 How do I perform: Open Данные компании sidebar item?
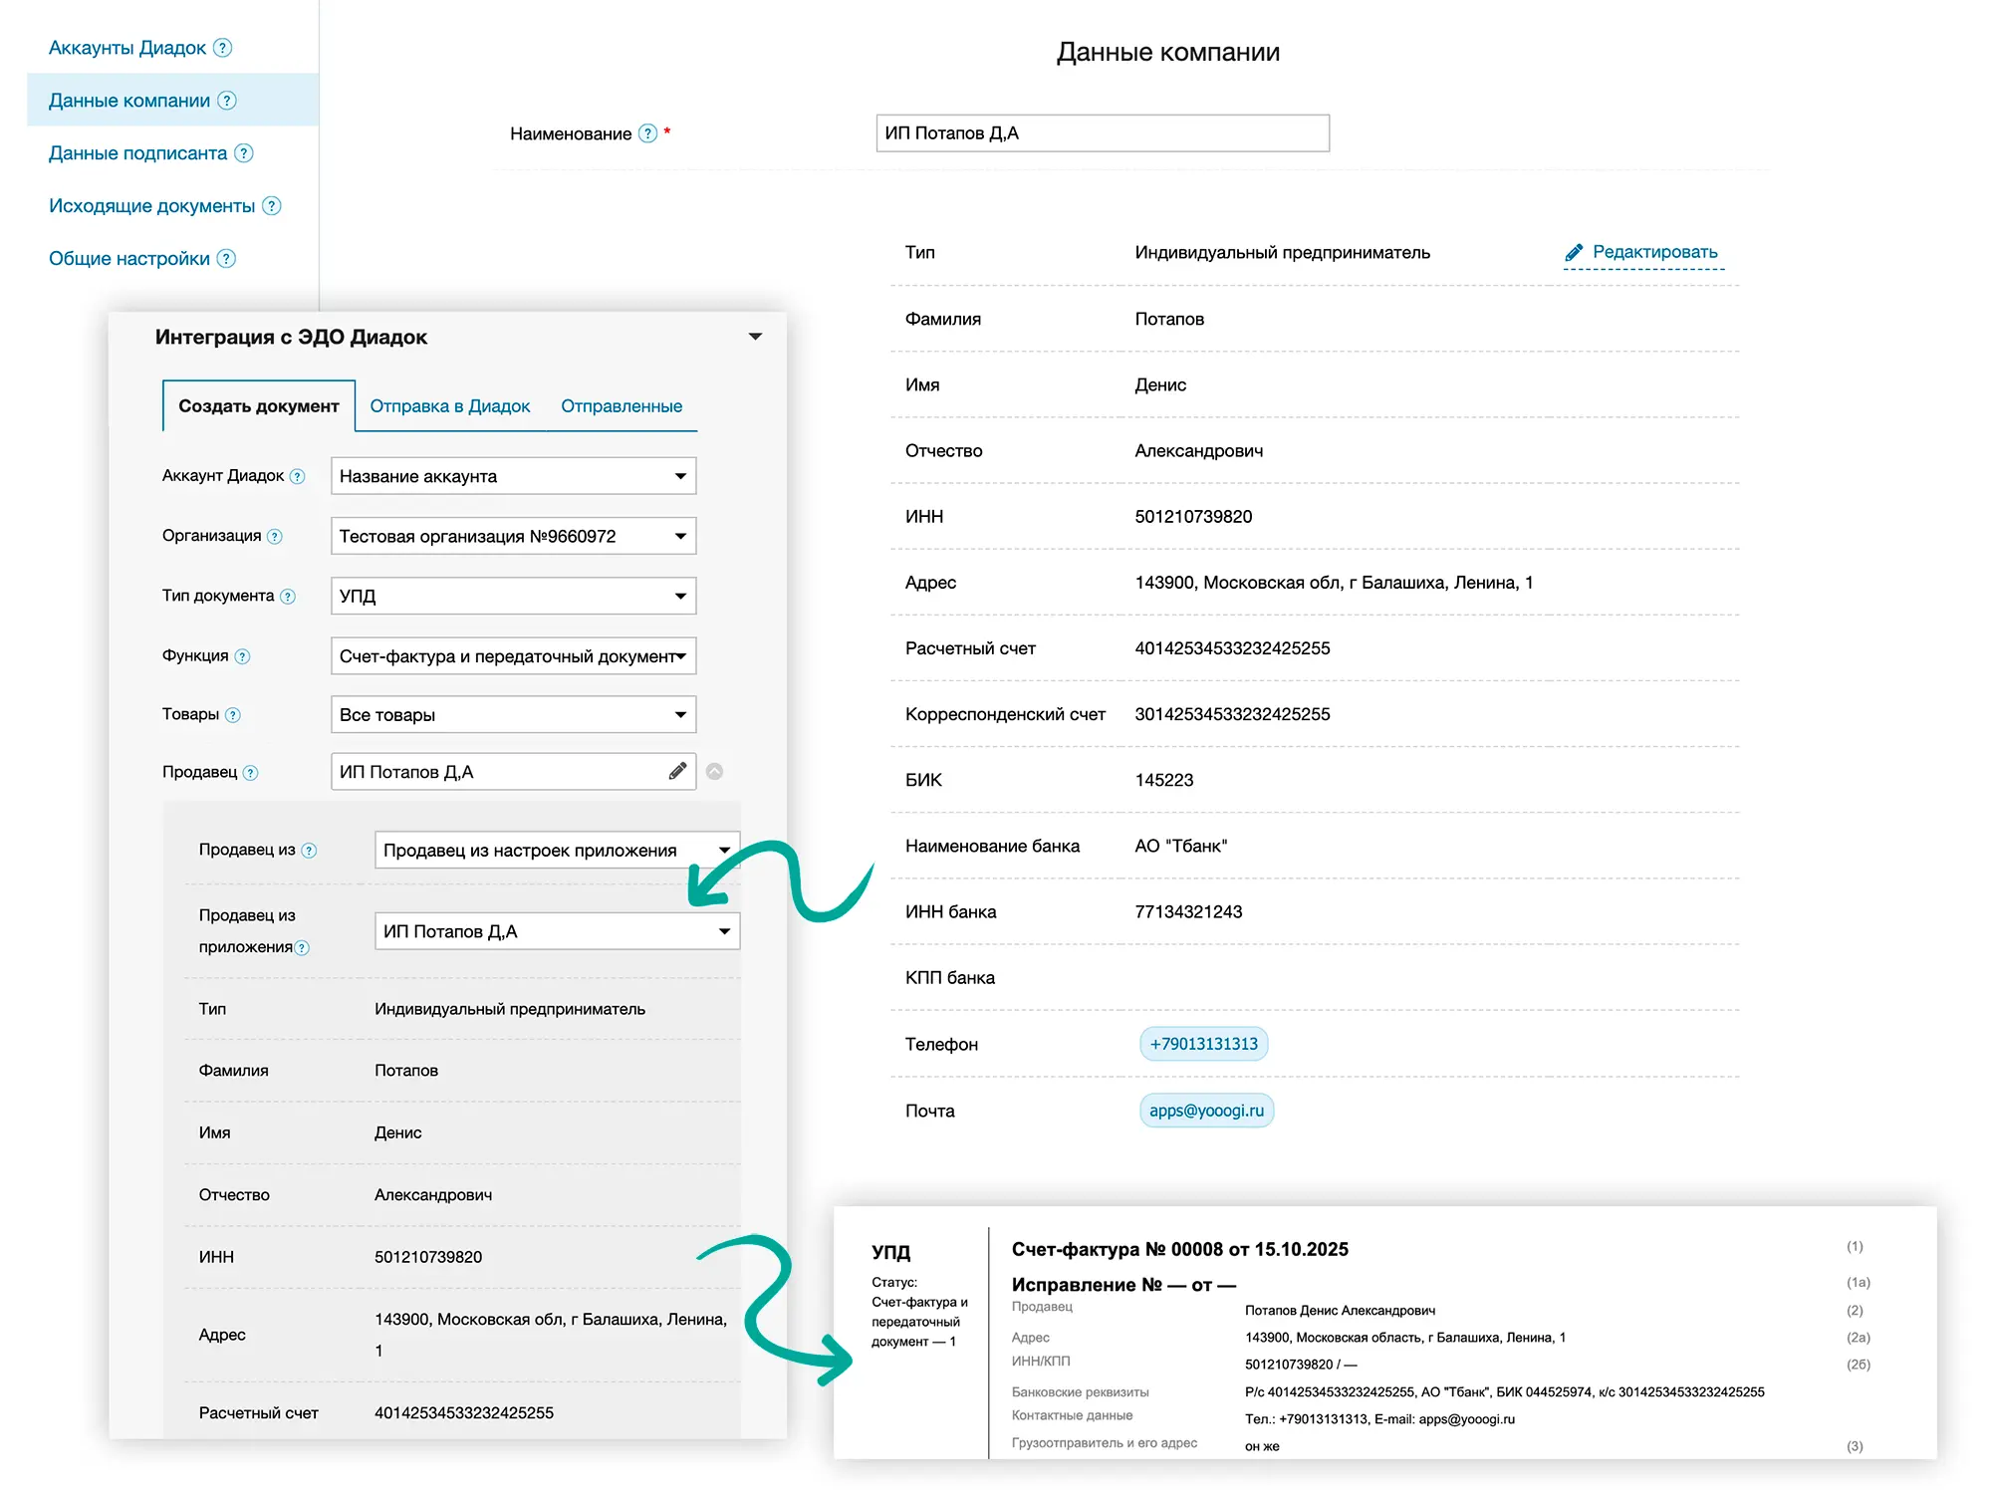click(x=129, y=101)
